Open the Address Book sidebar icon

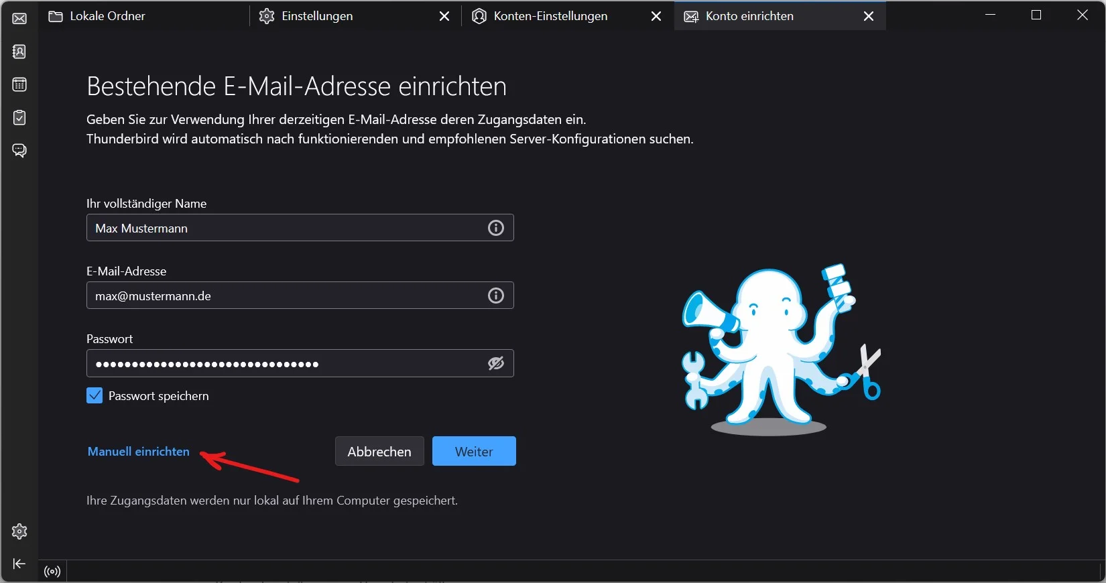19,52
